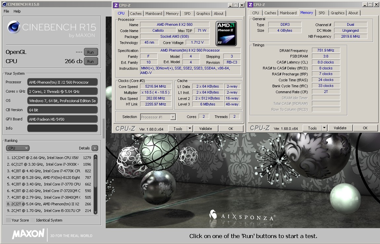
Task: Expand Tools arrow in right CPU-Z Memory window
Action: click(x=324, y=128)
